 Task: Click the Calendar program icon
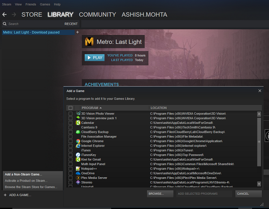(x=78, y=123)
